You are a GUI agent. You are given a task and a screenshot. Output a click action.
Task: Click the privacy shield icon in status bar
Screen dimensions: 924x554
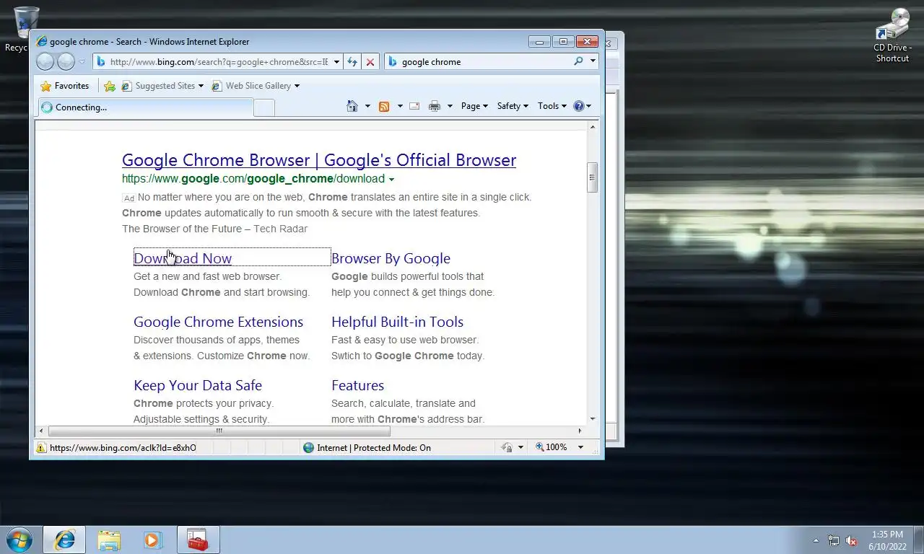click(x=507, y=448)
